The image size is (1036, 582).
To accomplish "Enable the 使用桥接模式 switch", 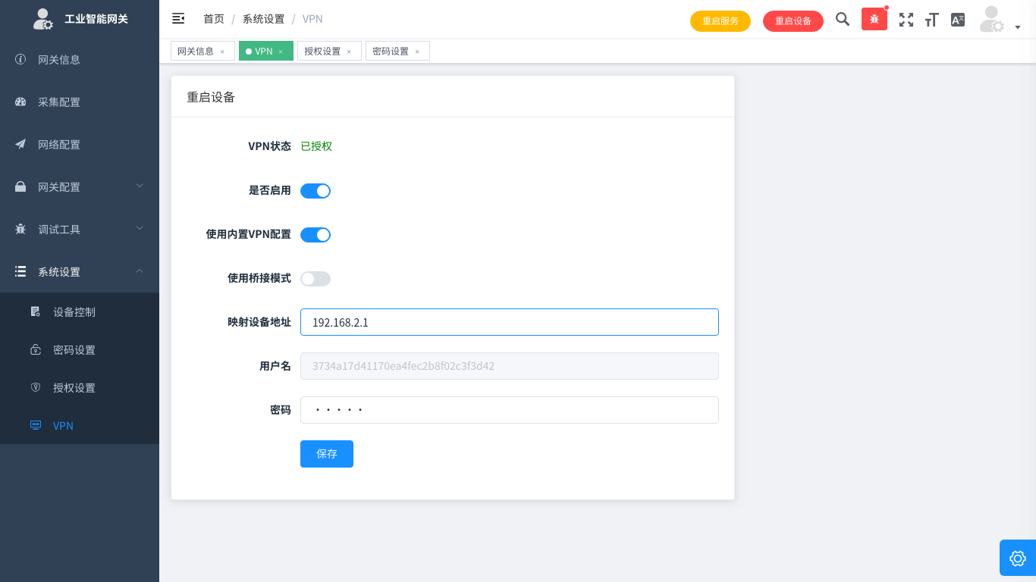I will coord(316,279).
